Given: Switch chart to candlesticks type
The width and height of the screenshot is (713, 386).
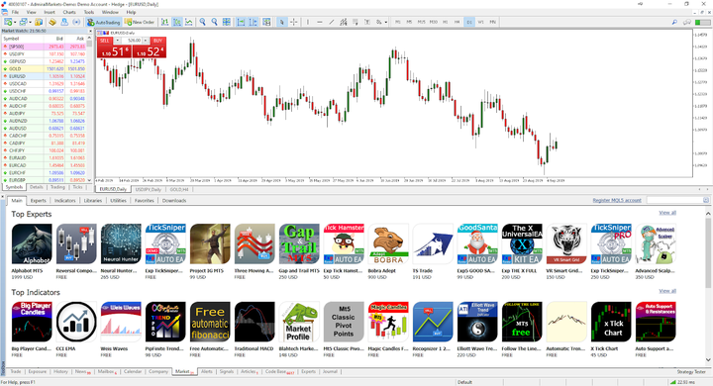Looking at the screenshot, I should (177, 22).
